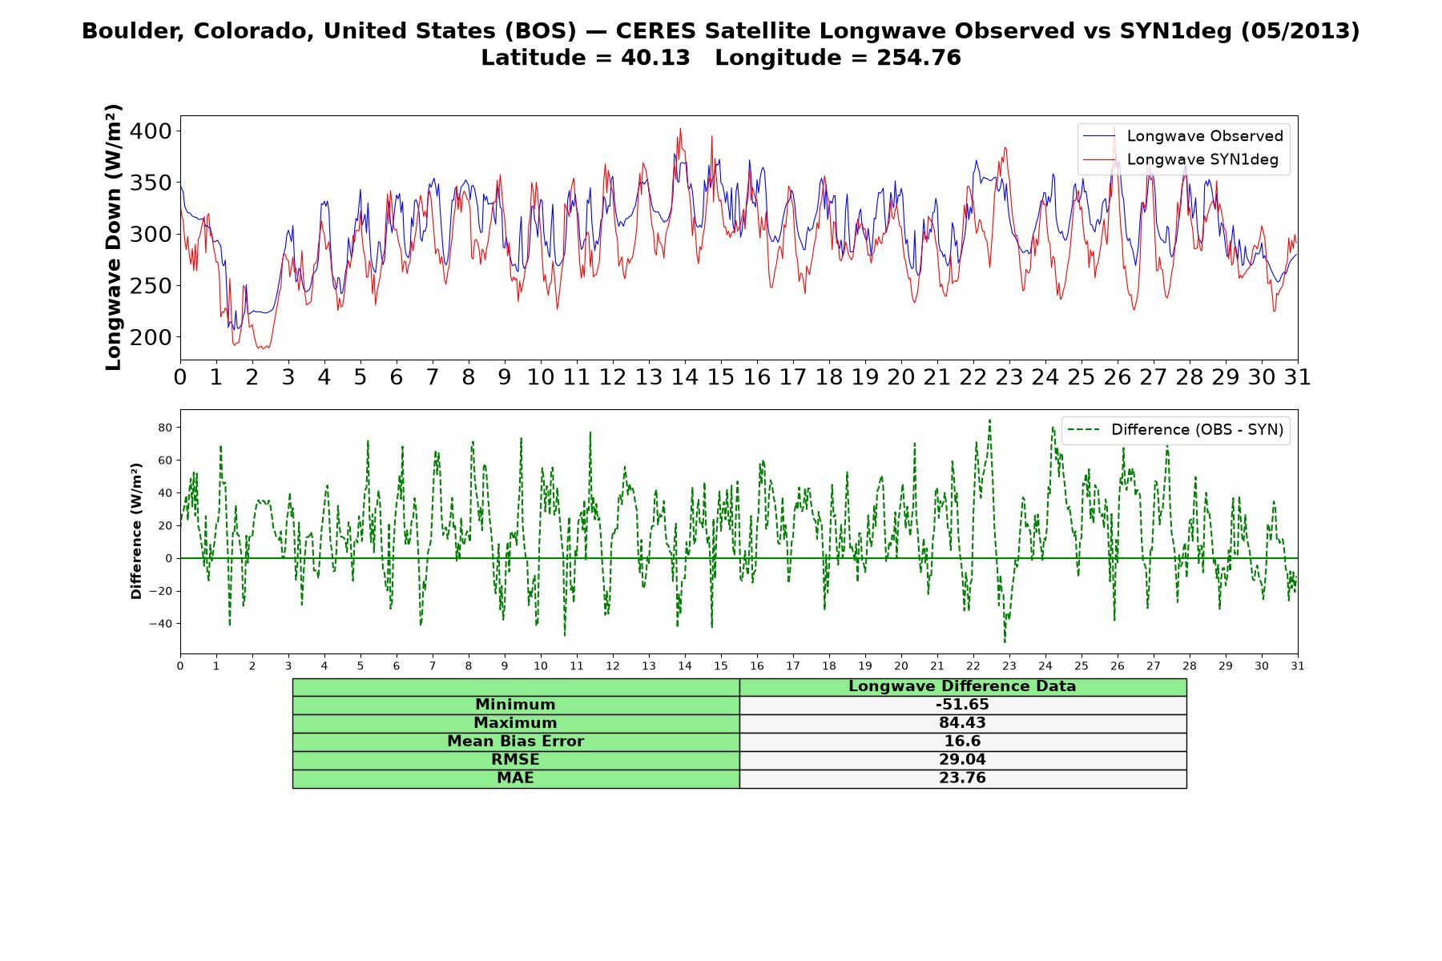The height and width of the screenshot is (961, 1442).
Task: Click the MAE value 23.76 cell
Action: coord(963,778)
